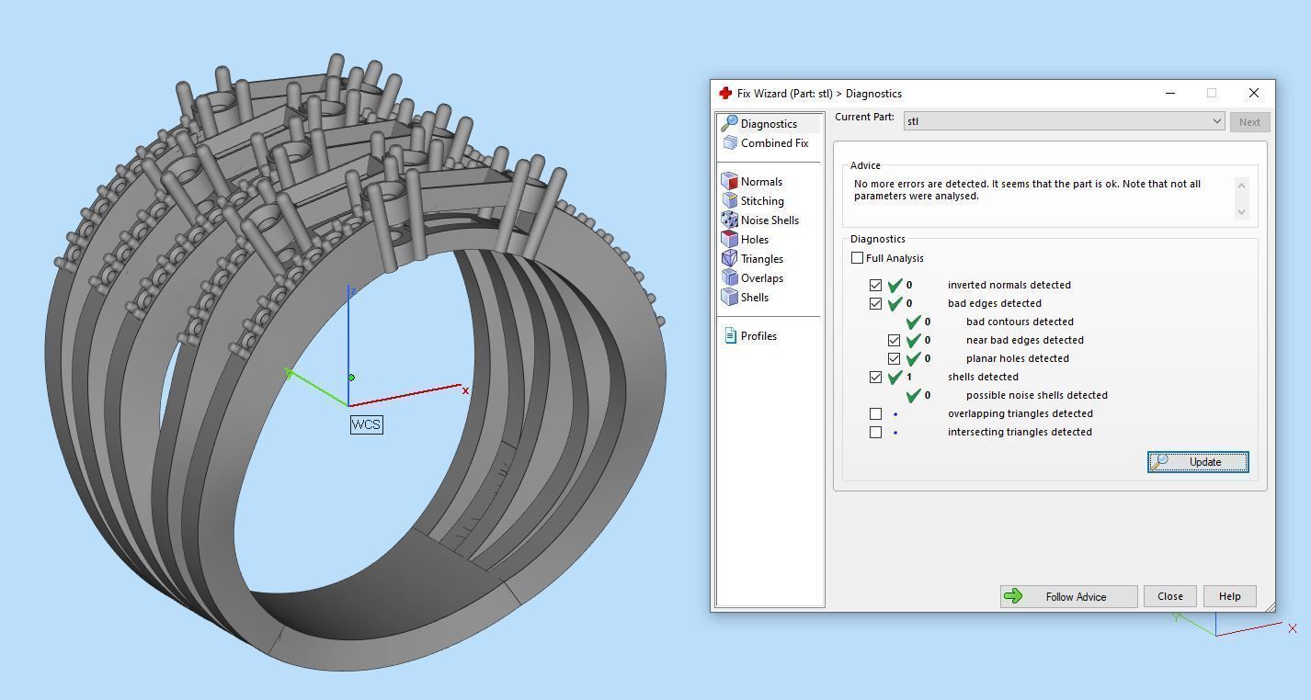Switch to the Combined Fix page
The width and height of the screenshot is (1311, 700).
(x=774, y=143)
